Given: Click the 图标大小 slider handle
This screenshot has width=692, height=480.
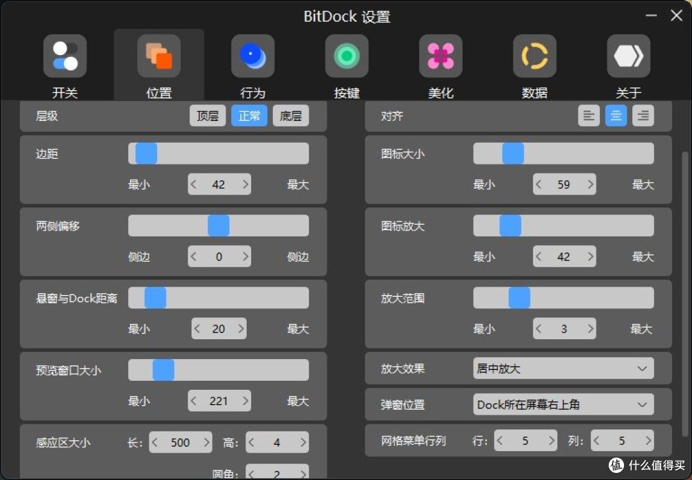Looking at the screenshot, I should pos(513,154).
